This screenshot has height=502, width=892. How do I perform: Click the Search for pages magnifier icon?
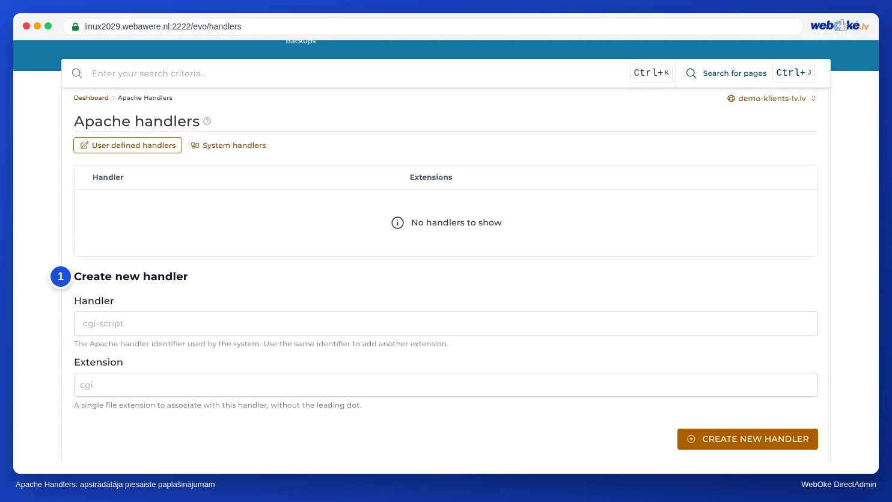(691, 73)
